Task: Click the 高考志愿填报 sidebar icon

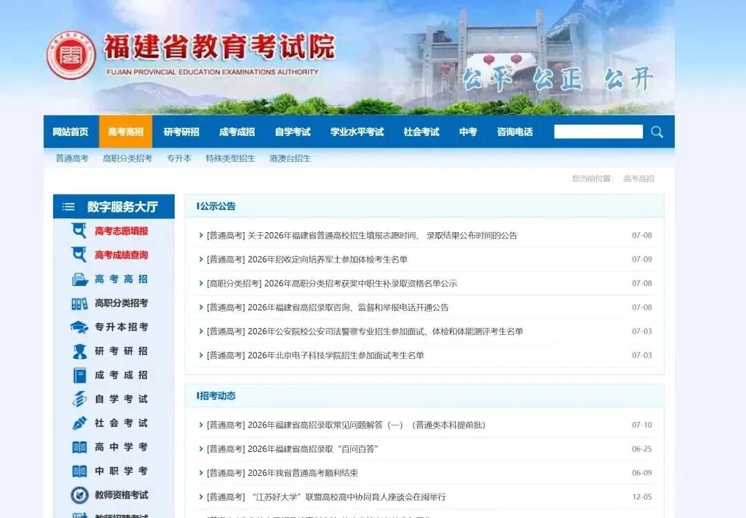Action: (x=79, y=231)
